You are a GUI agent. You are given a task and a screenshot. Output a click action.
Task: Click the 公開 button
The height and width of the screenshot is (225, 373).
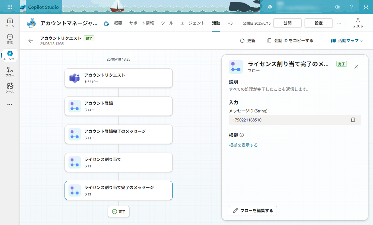click(x=287, y=23)
